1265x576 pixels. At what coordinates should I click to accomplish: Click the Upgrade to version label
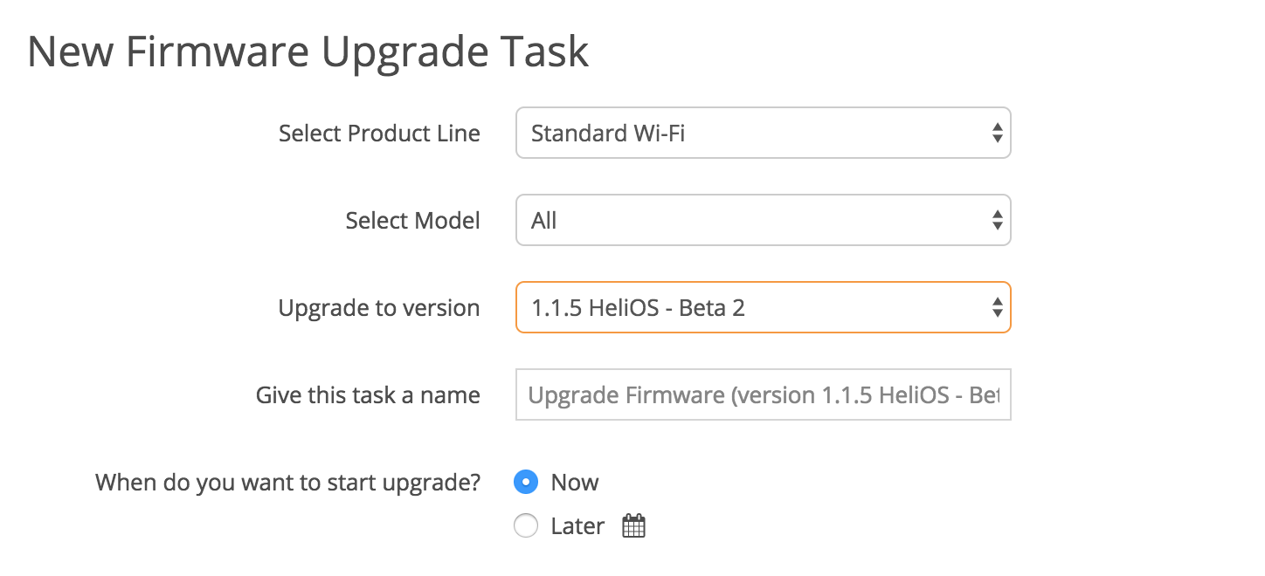(x=378, y=307)
